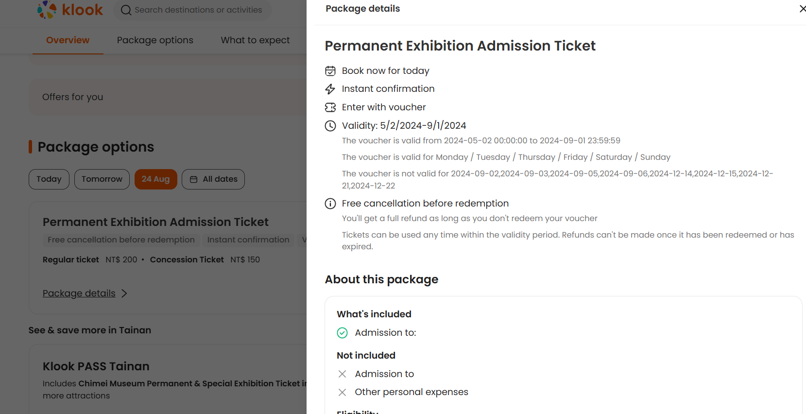806x414 pixels.
Task: Click the info icon beside Free cancellation
Action: [x=330, y=204]
